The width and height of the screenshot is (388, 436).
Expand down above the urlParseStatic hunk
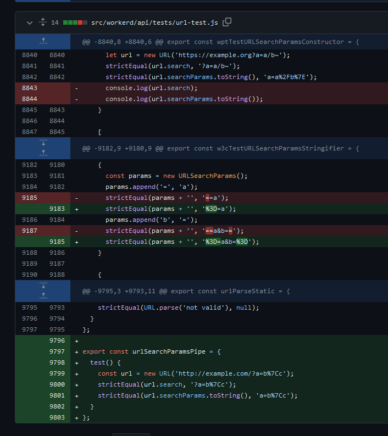[x=43, y=286]
